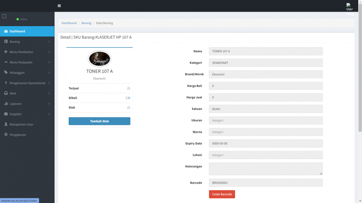
Task: Click the Satuan field BUAH
Action: [266, 109]
